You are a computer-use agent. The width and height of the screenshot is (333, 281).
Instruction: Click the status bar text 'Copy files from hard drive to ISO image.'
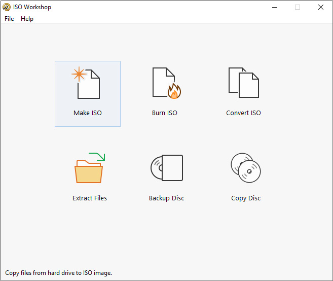59,273
